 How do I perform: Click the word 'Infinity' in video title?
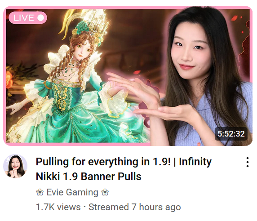[x=195, y=162]
